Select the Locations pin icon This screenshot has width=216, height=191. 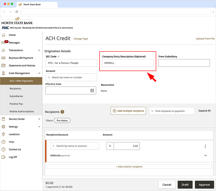point(4,134)
